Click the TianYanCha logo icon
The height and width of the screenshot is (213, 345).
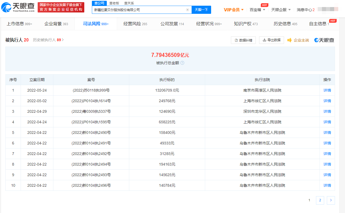tap(7, 8)
